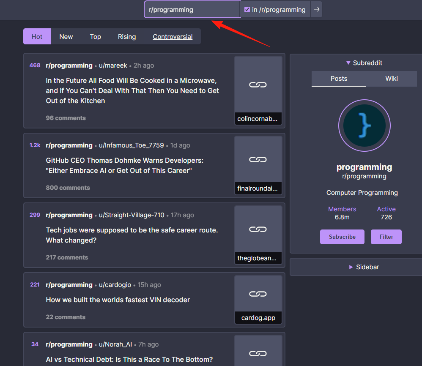Screen dimensions: 422x366
Task: Open user u/mareek profile link
Action: pyautogui.click(x=113, y=66)
